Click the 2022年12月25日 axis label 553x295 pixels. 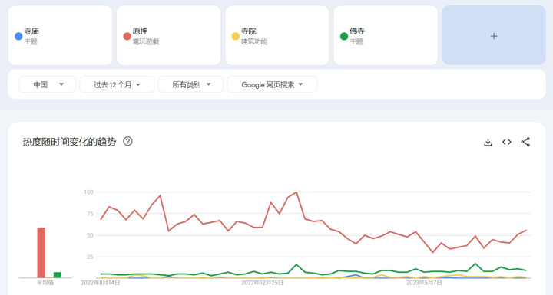click(x=262, y=282)
